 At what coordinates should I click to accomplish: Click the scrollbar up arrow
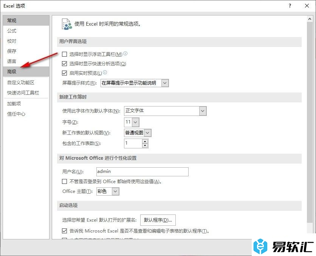tap(310, 19)
